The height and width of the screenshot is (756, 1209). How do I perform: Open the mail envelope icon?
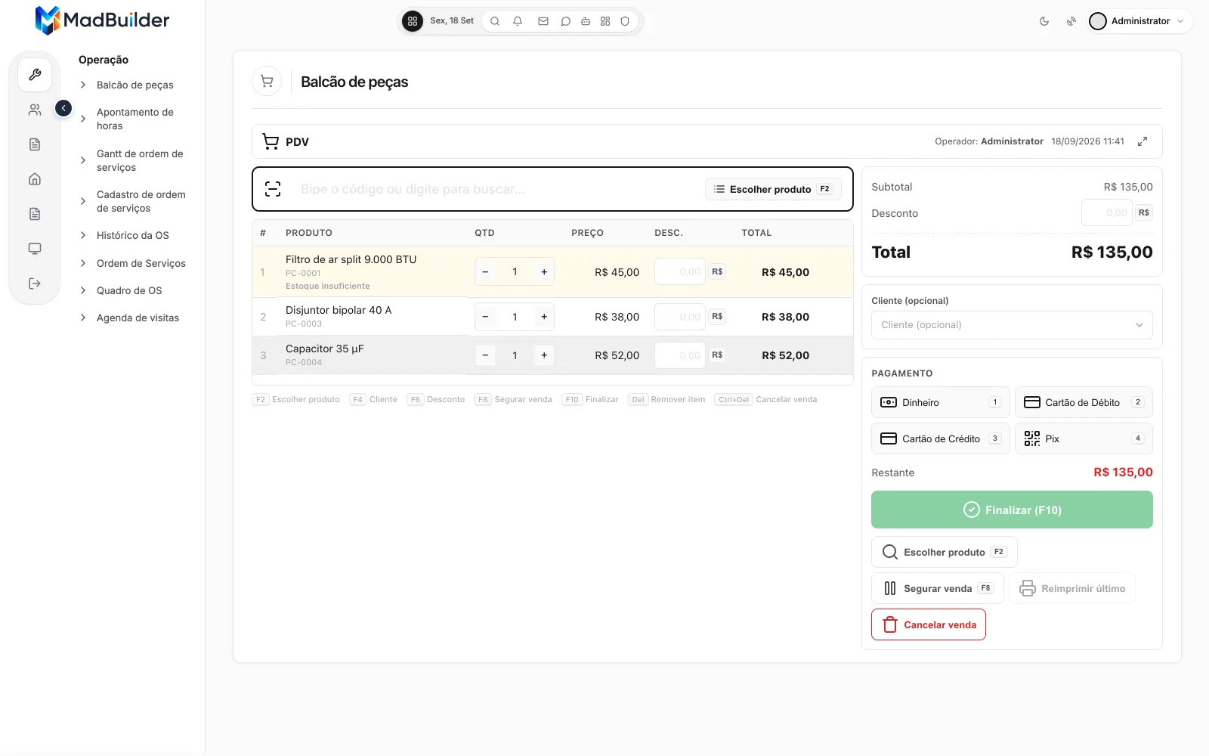point(543,21)
